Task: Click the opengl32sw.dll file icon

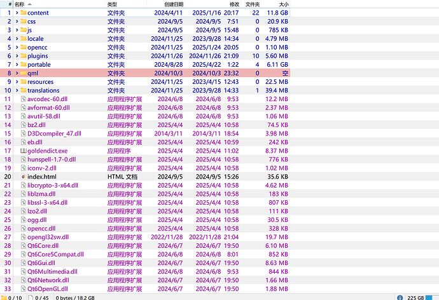Action: 24,237
